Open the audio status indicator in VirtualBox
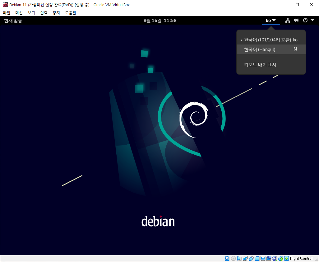Screen dimensions: 319x262 (239, 259)
